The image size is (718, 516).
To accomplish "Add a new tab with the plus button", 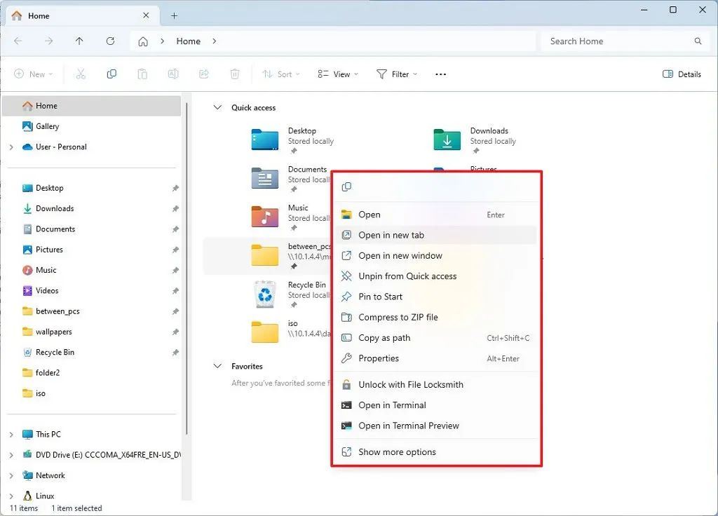I will [x=175, y=15].
